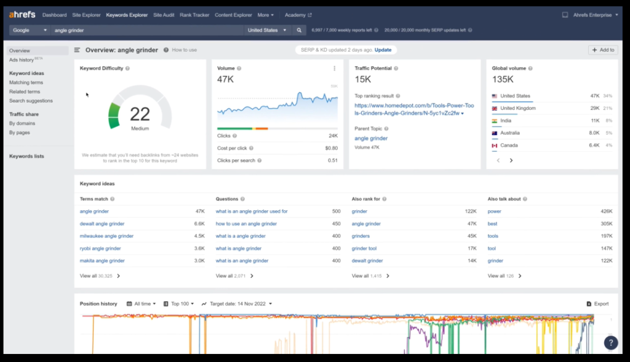Click the Ahrefs logo
The width and height of the screenshot is (630, 362).
click(x=22, y=15)
